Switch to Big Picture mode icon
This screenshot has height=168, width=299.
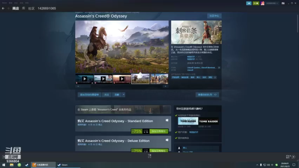(x=283, y=3)
